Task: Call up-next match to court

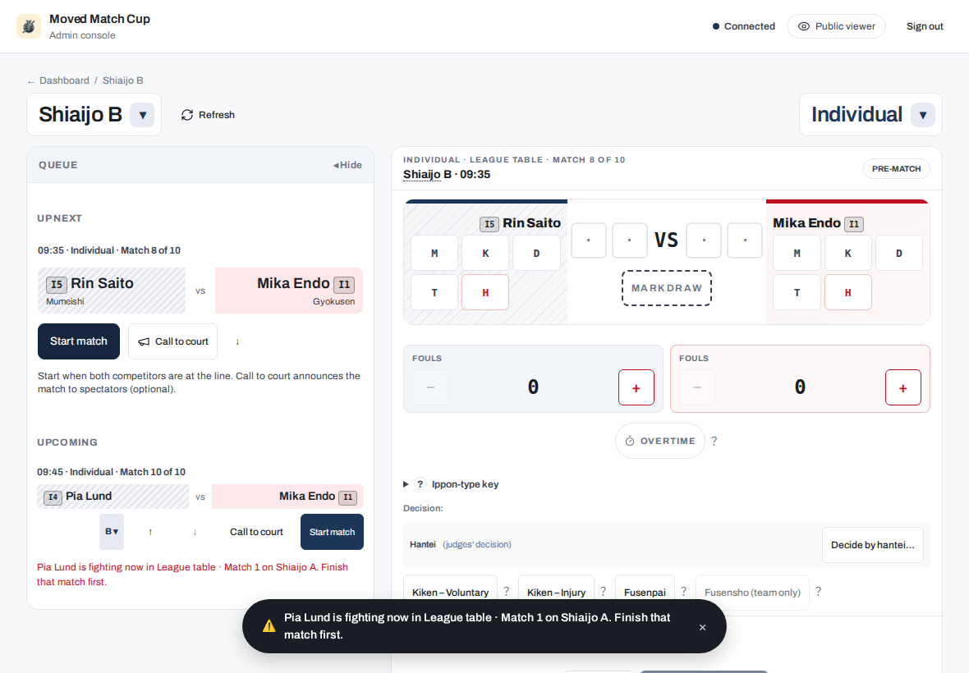Action: tap(173, 341)
